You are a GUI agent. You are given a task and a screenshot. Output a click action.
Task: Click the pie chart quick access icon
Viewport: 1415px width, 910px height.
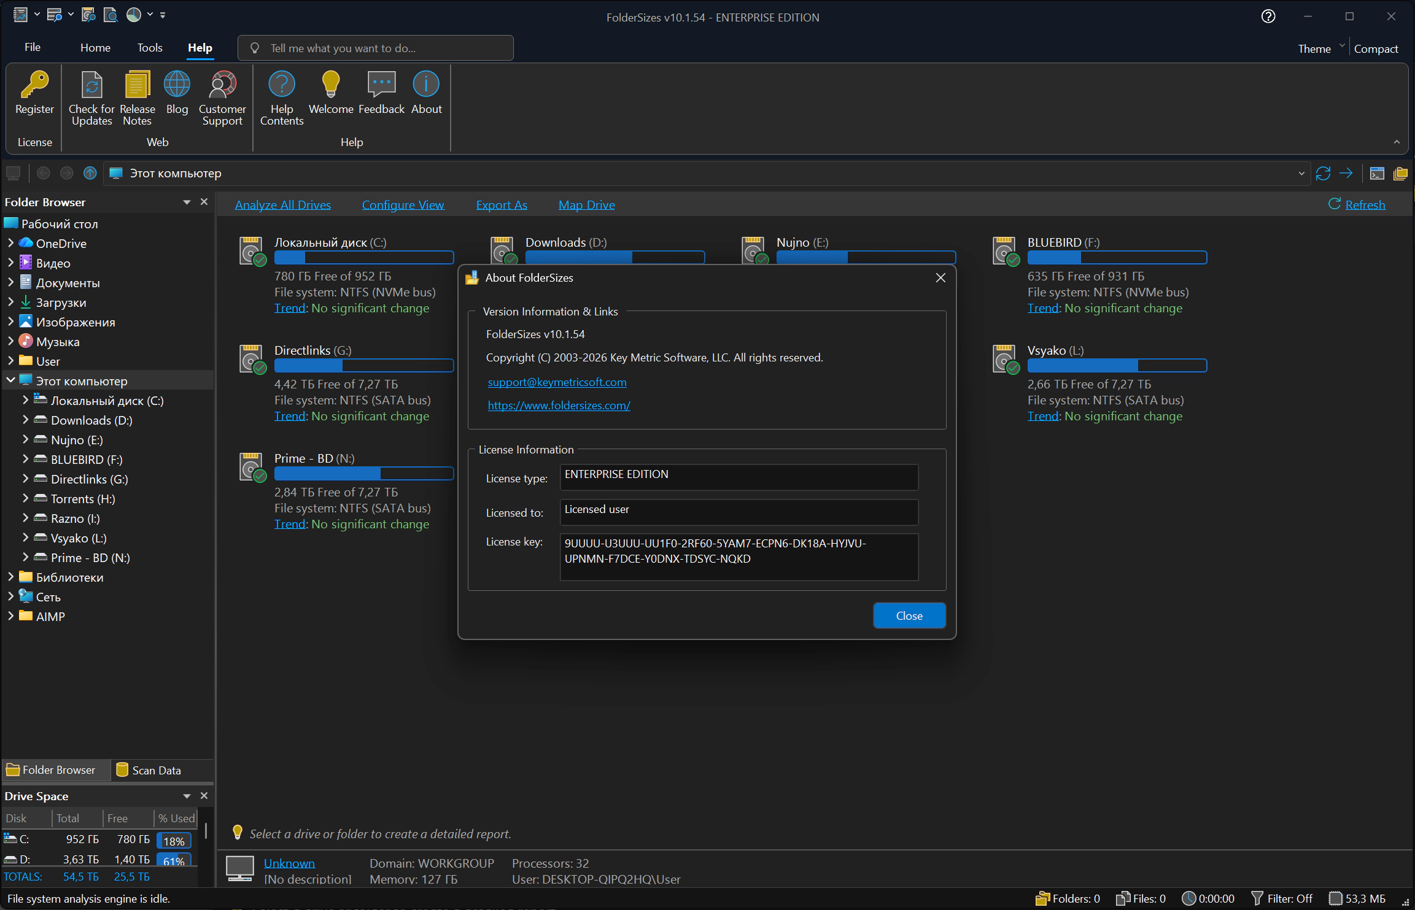tap(133, 15)
